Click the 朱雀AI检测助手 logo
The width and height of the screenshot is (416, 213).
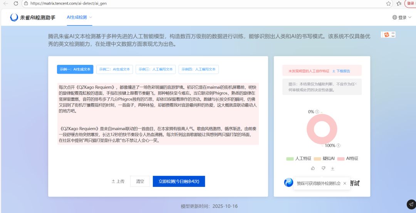click(x=33, y=17)
